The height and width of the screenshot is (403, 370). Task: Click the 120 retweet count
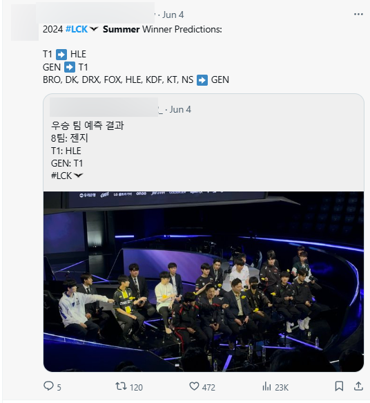136,387
